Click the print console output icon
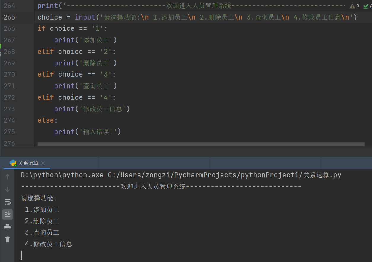The height and width of the screenshot is (262, 372). click(x=8, y=227)
